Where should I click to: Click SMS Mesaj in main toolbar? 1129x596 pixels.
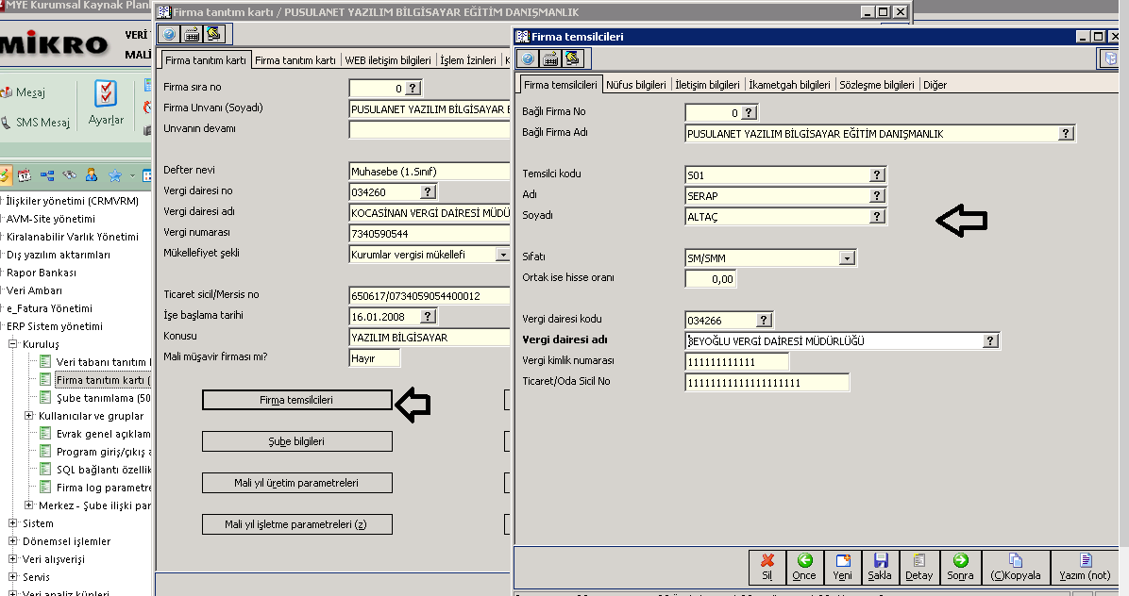(x=36, y=123)
